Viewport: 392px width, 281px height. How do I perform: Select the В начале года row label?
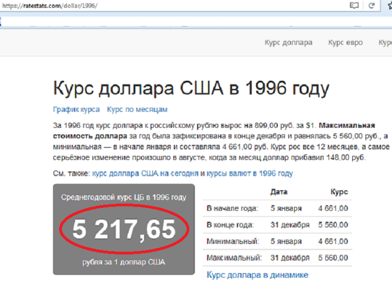[x=232, y=209]
